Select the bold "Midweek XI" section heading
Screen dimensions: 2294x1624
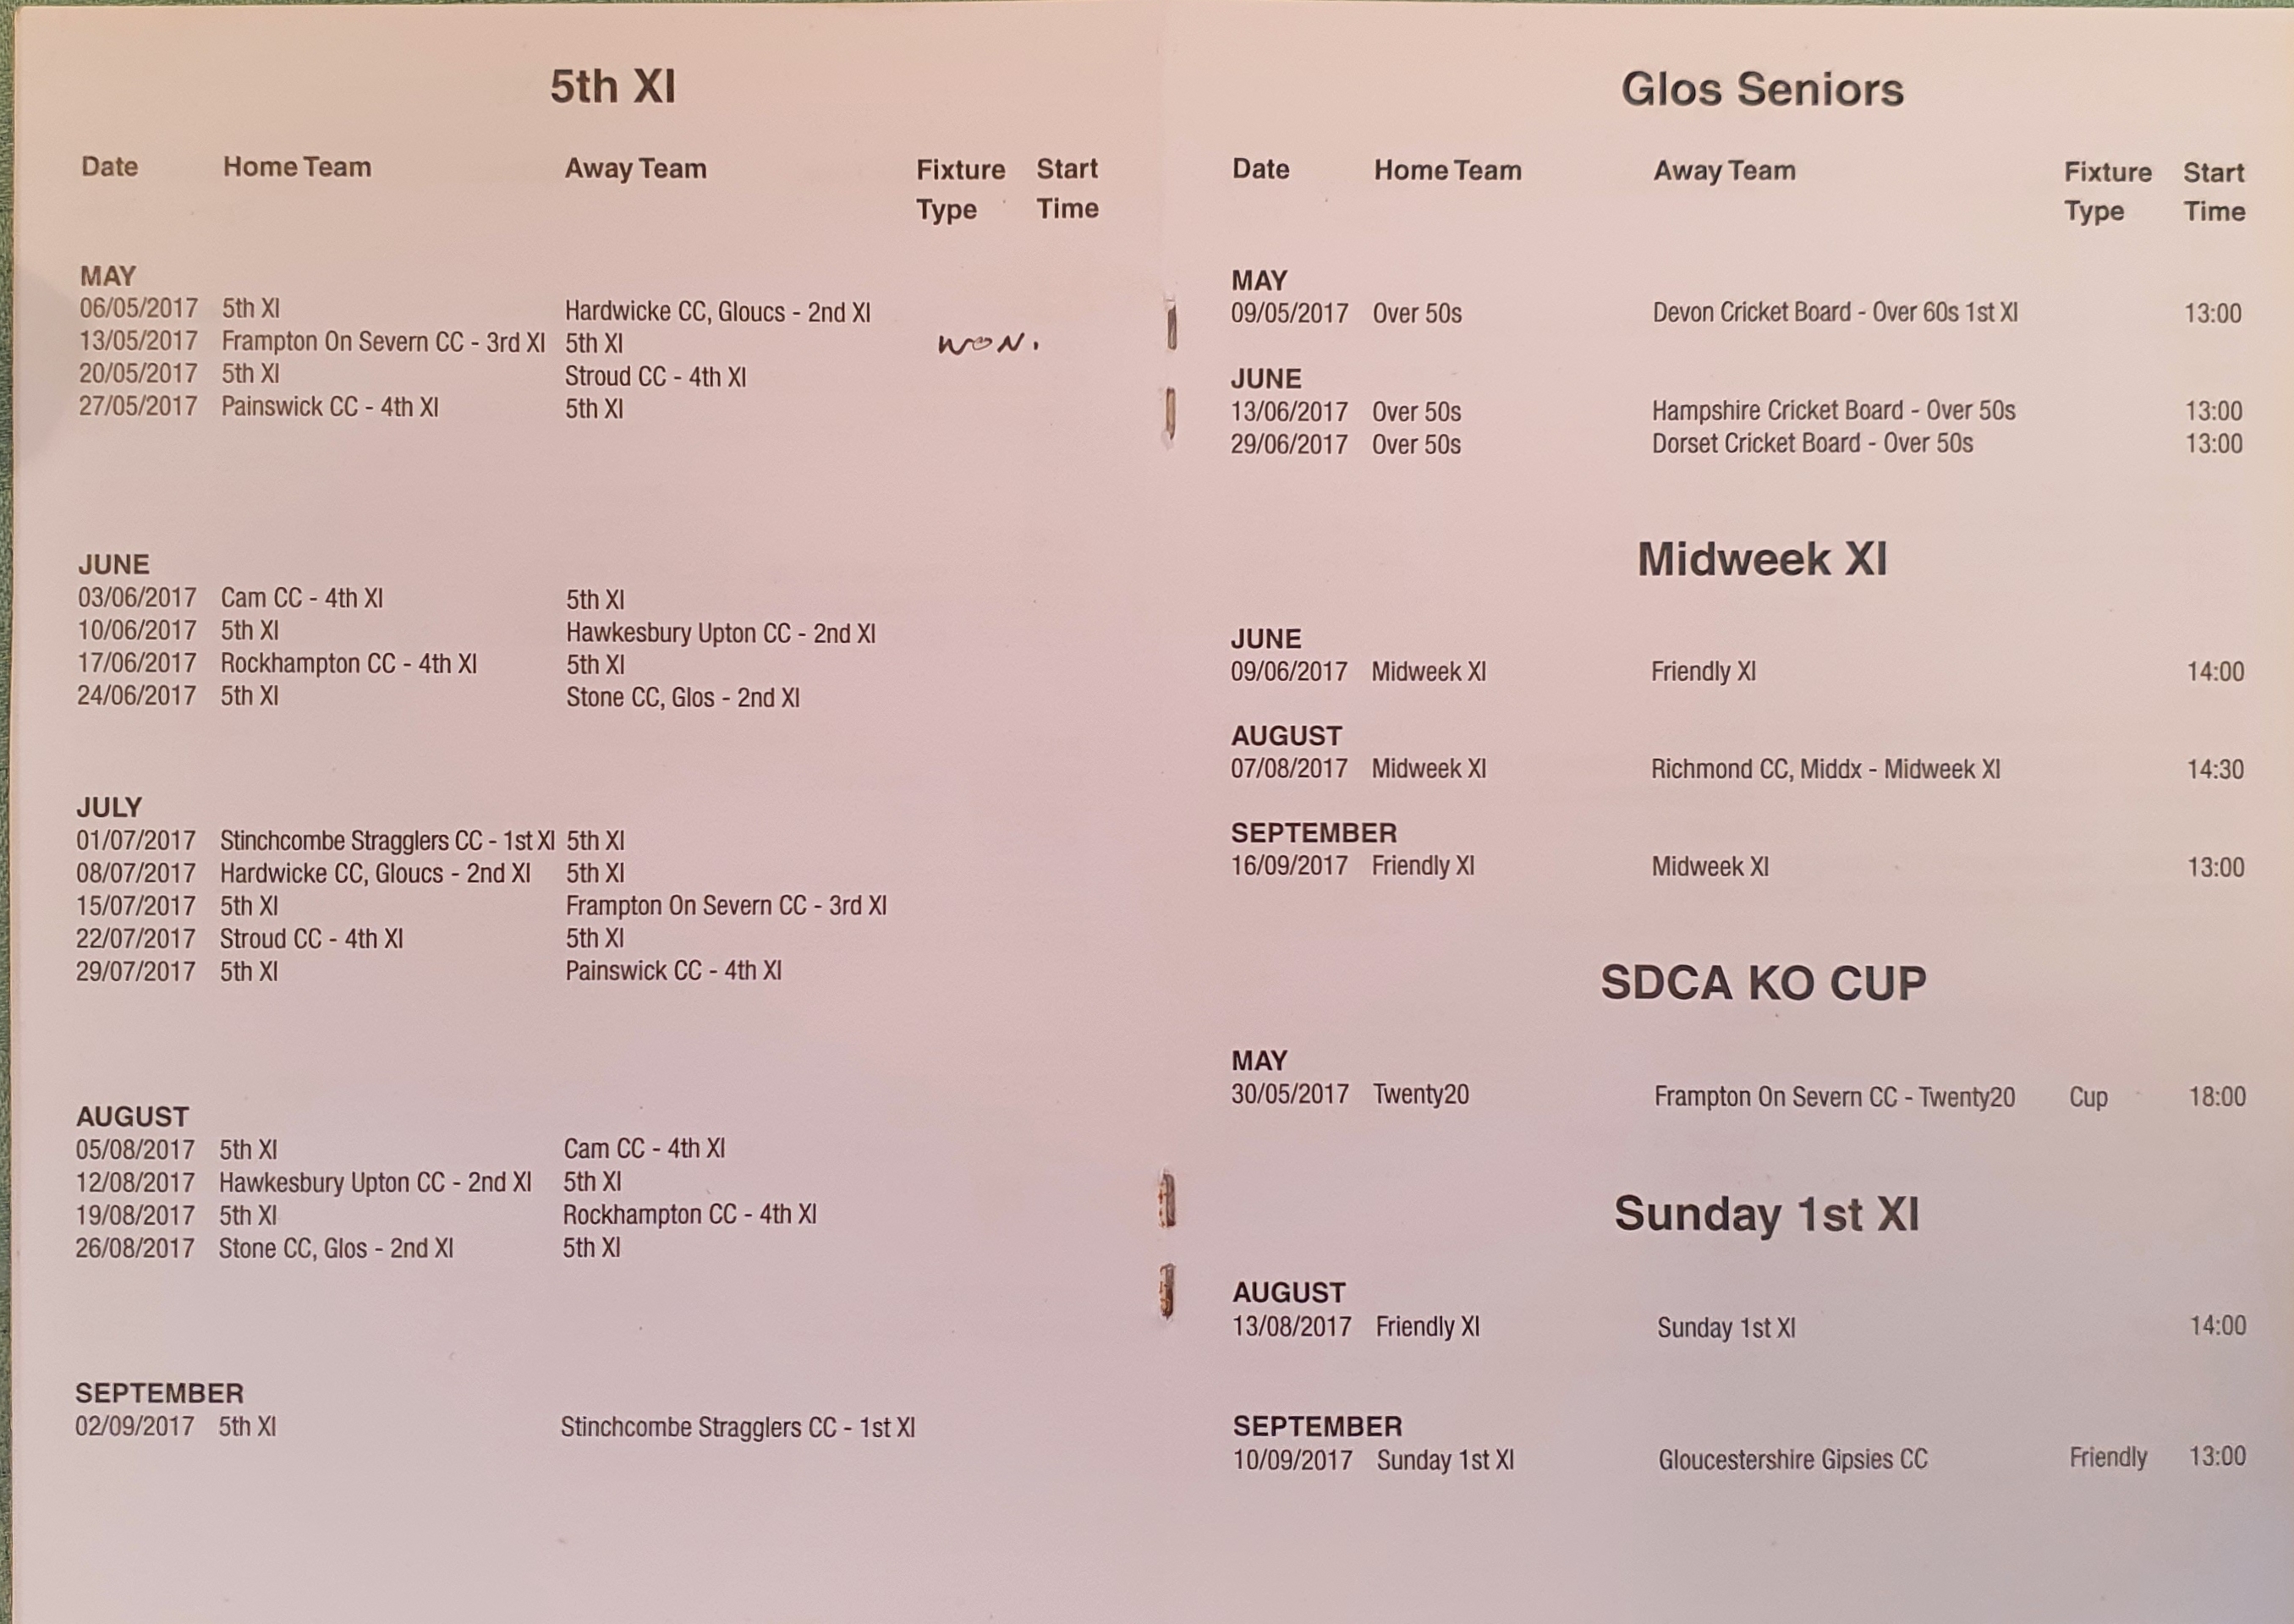(x=1761, y=558)
